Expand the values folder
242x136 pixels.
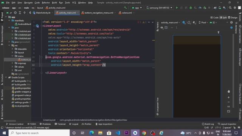pyautogui.click(x=12, y=67)
